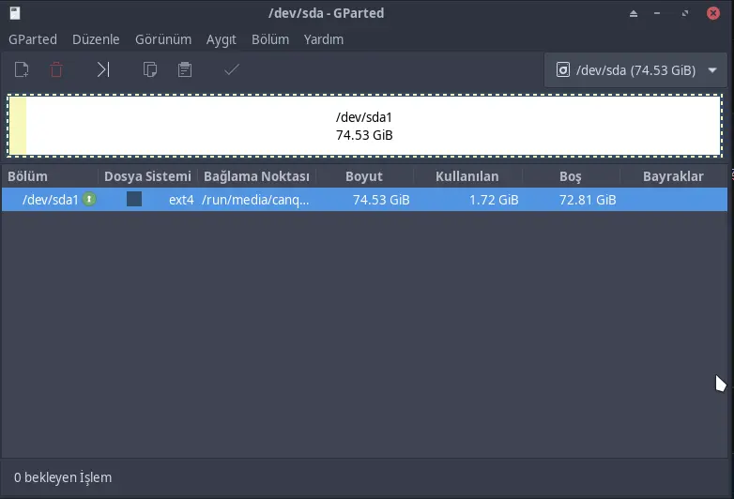This screenshot has height=499, width=734.
Task: Close the GParted window
Action: tap(713, 13)
